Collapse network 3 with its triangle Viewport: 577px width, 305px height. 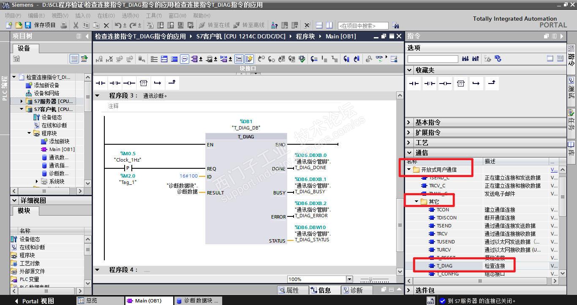[97, 96]
